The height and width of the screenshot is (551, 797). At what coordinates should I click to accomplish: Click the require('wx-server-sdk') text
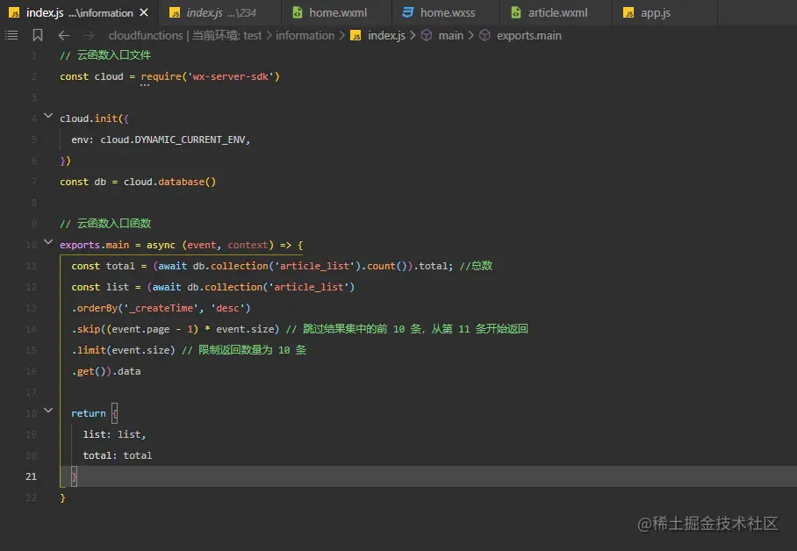pyautogui.click(x=211, y=76)
